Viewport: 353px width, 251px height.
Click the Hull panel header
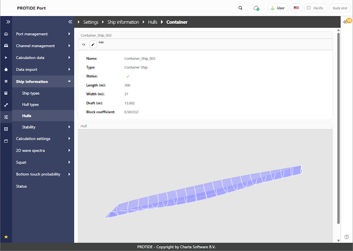tap(205, 126)
